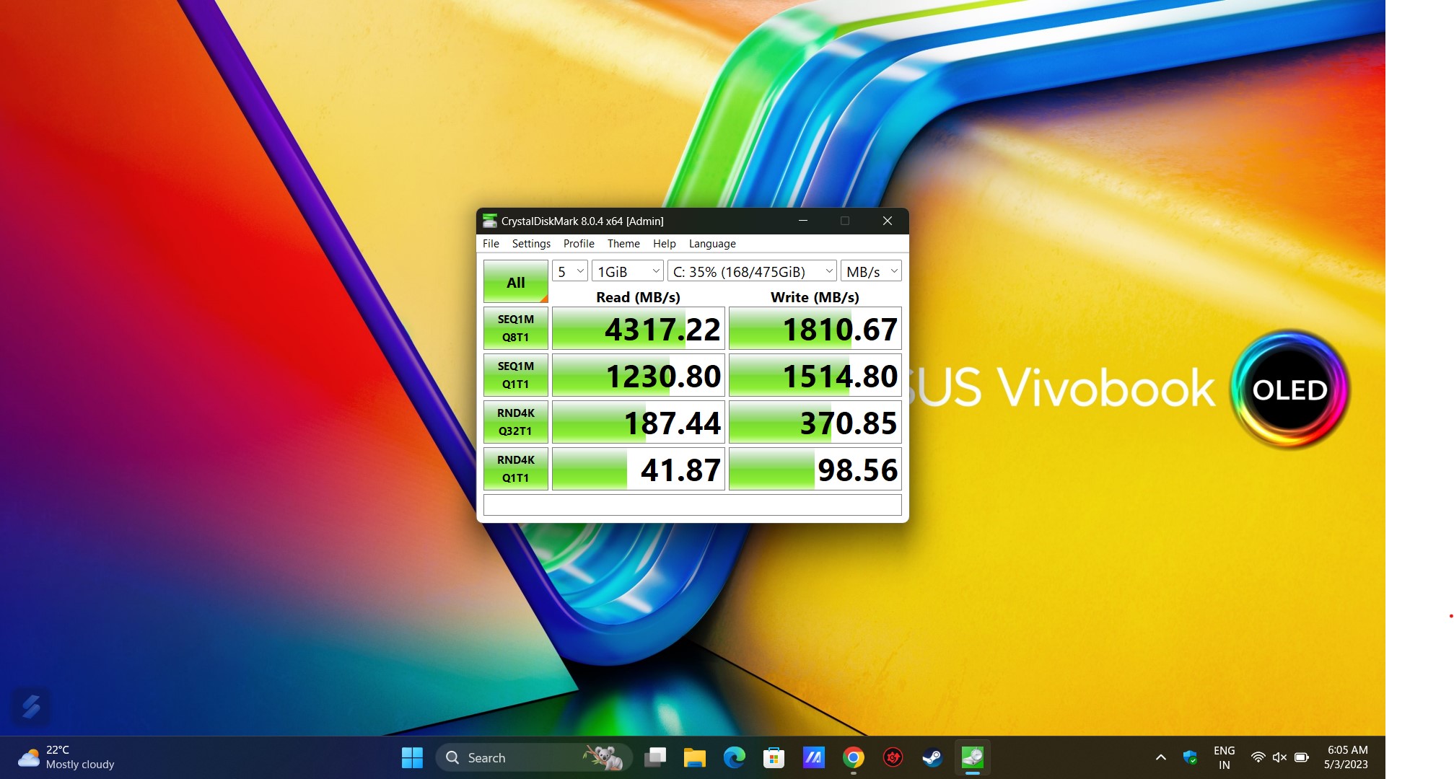Click read result 41.87

tap(639, 469)
